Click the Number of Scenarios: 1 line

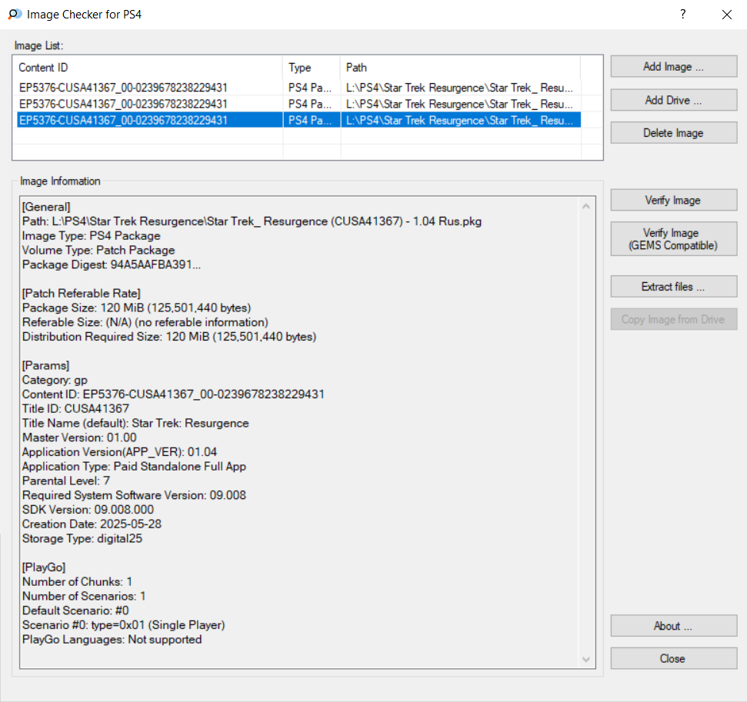click(x=84, y=596)
